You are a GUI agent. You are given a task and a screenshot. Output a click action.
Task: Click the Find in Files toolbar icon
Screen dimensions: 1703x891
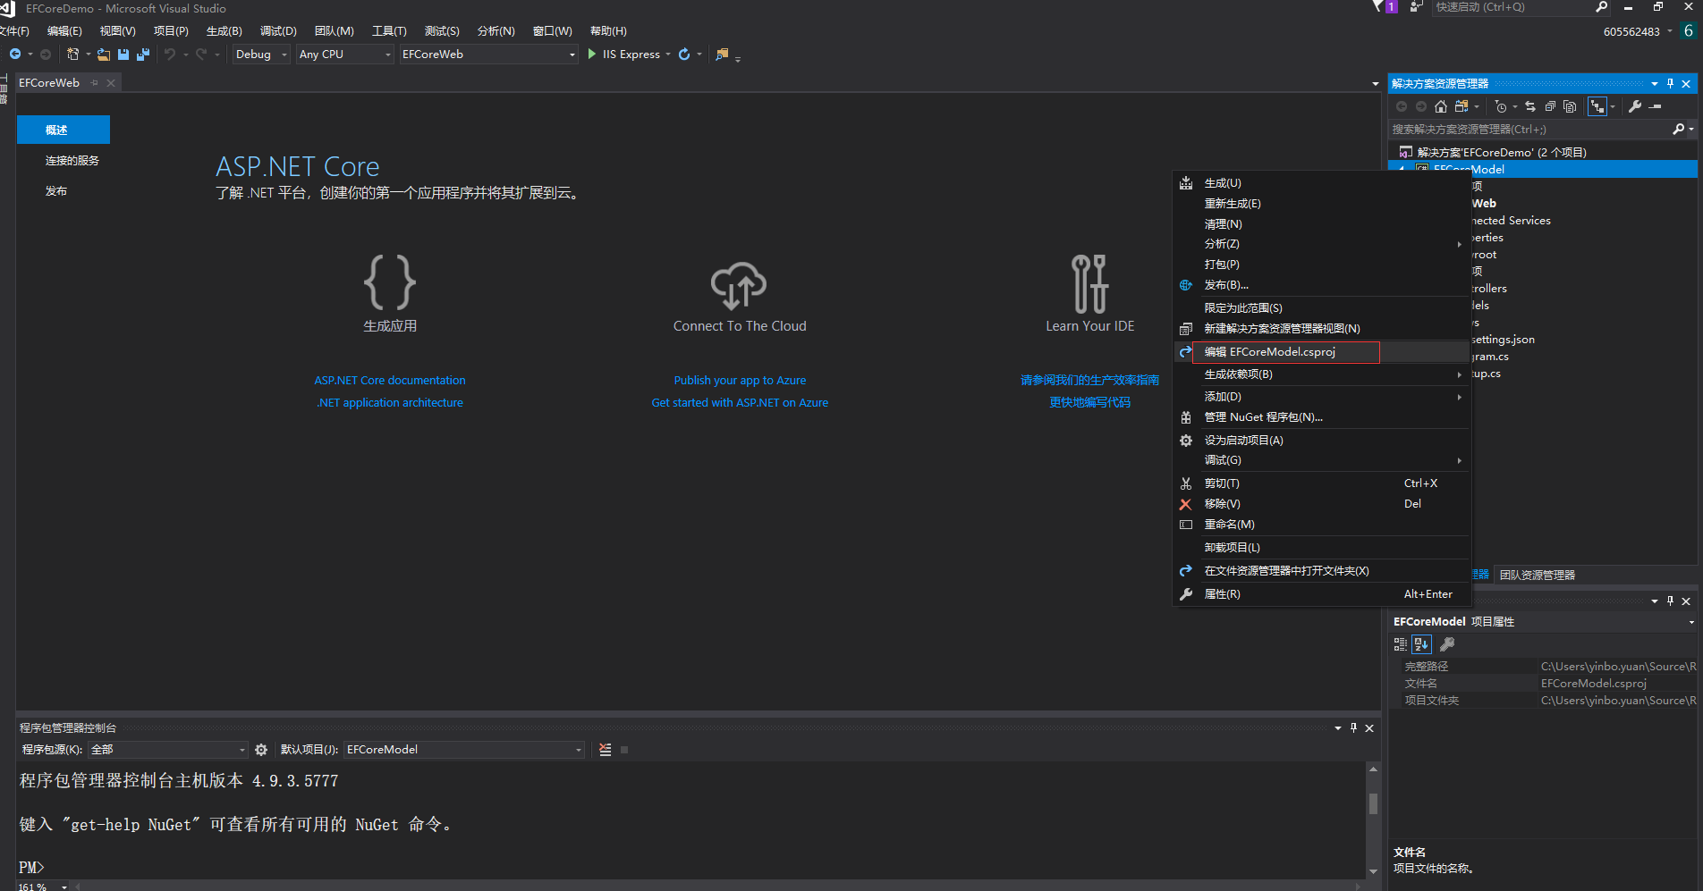point(722,55)
